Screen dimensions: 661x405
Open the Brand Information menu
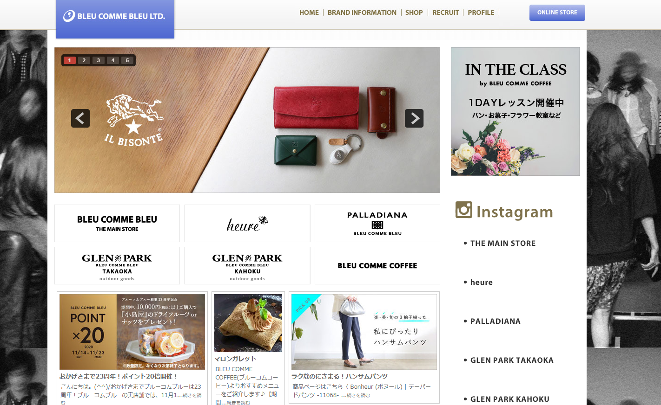(x=362, y=13)
